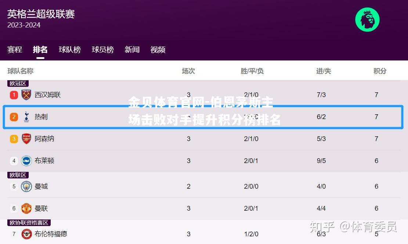
Task: Click 阿森纳's 5/3 goals cell
Action: click(x=321, y=138)
